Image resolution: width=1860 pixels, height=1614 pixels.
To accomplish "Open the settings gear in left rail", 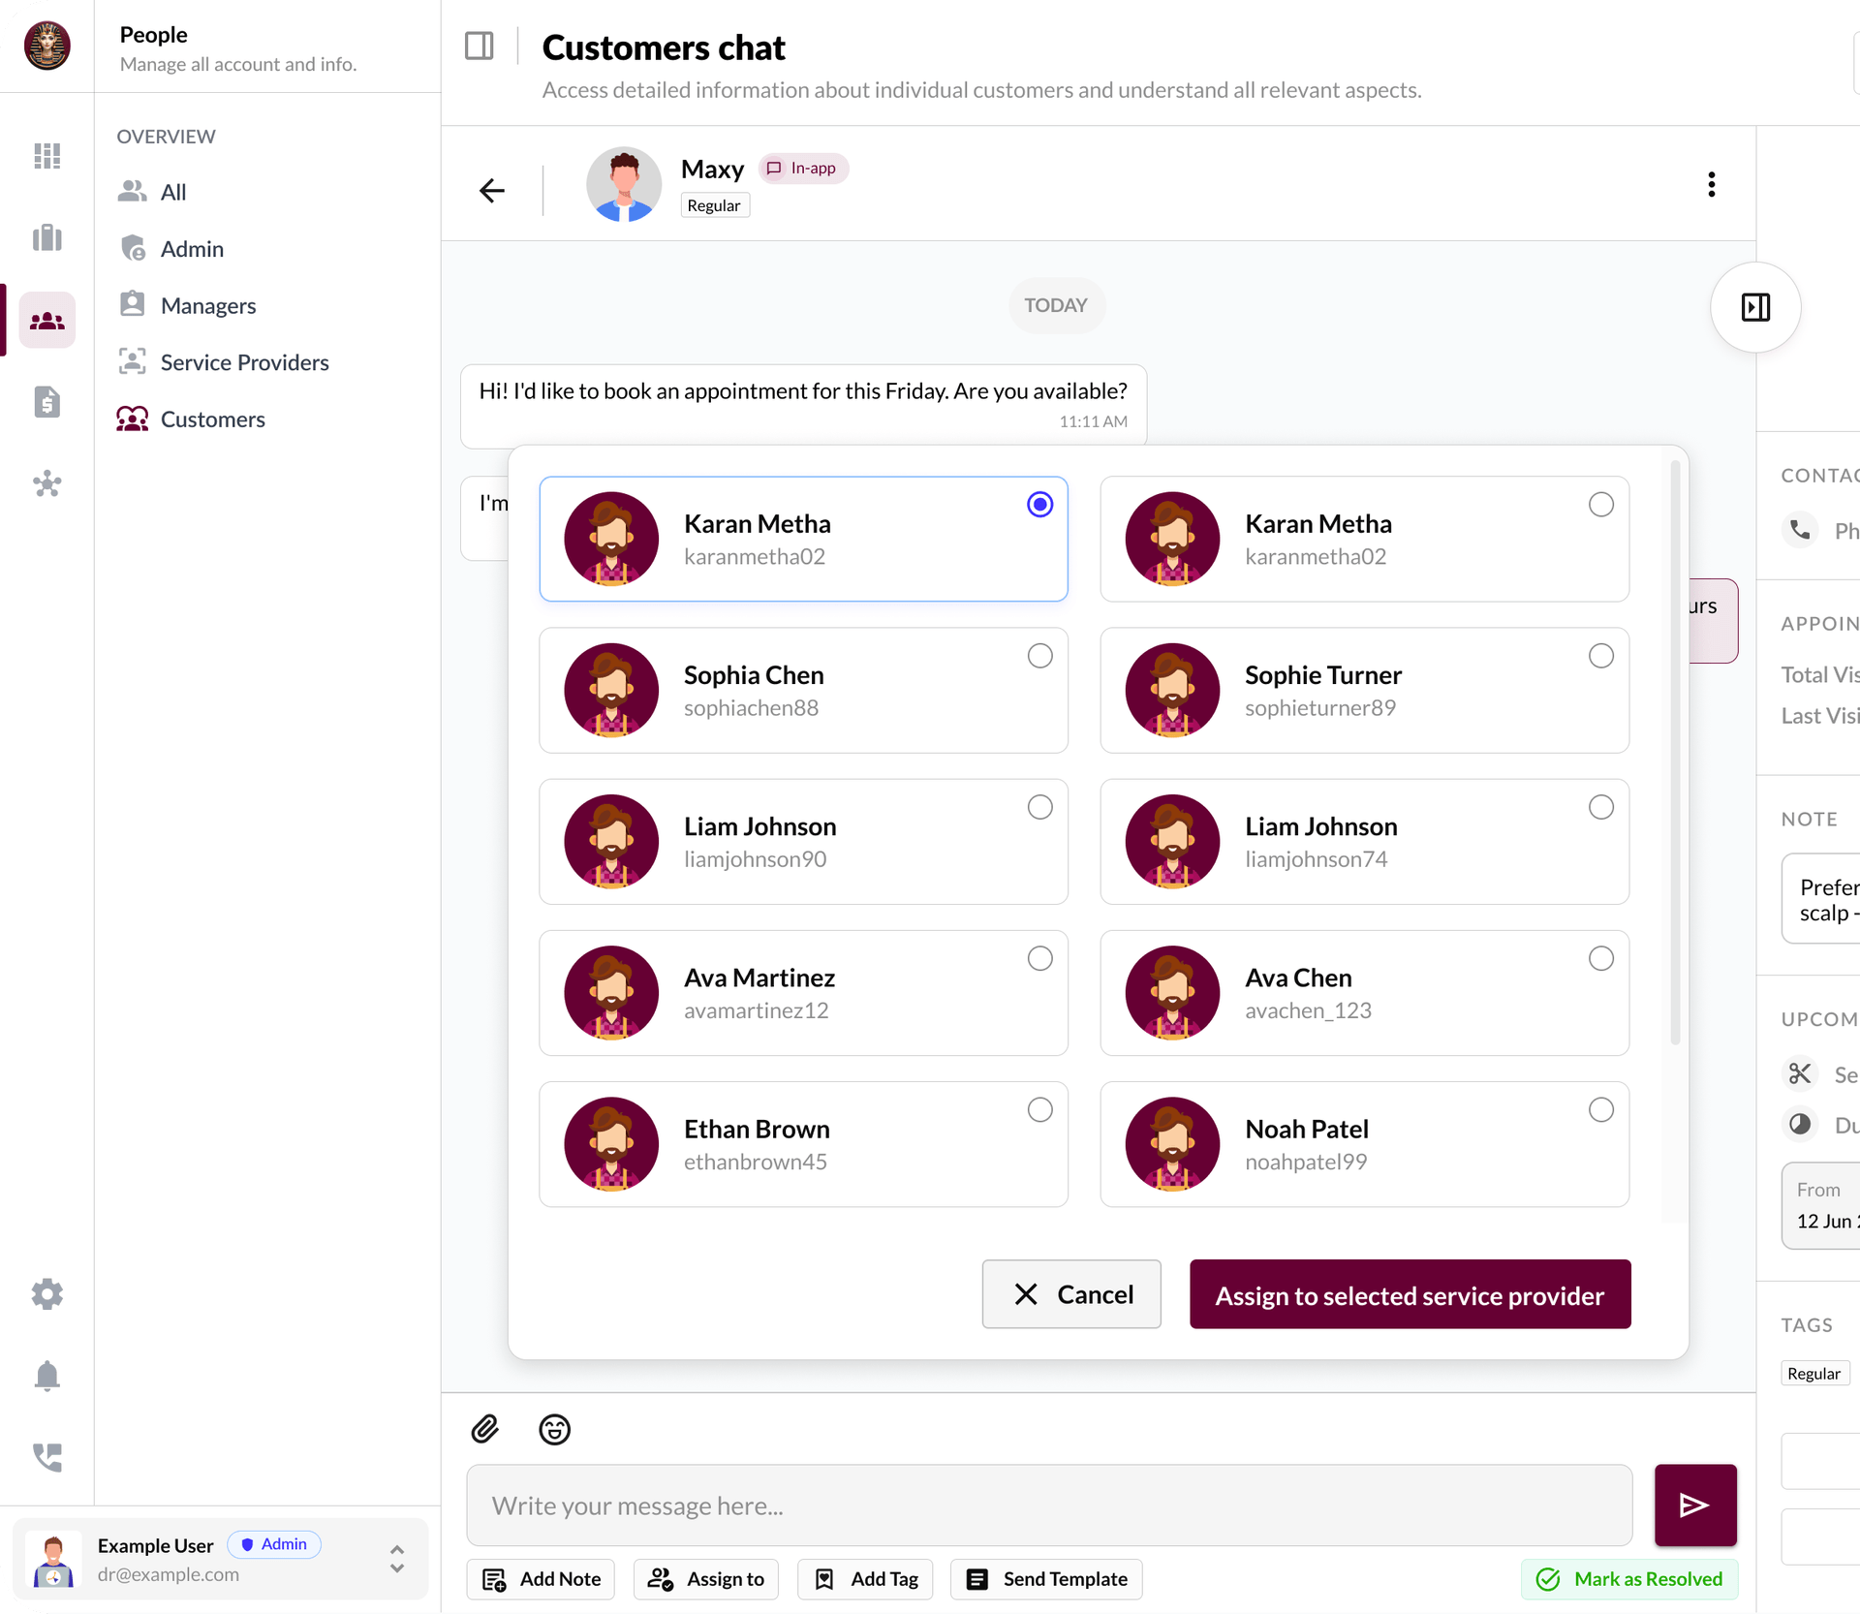I will coord(46,1293).
